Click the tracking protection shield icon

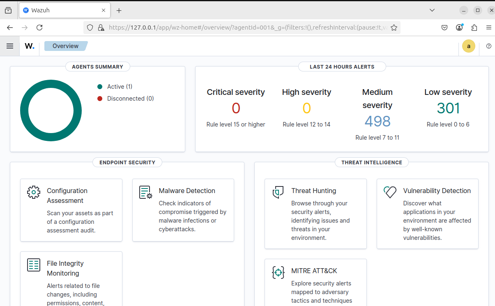[90, 28]
